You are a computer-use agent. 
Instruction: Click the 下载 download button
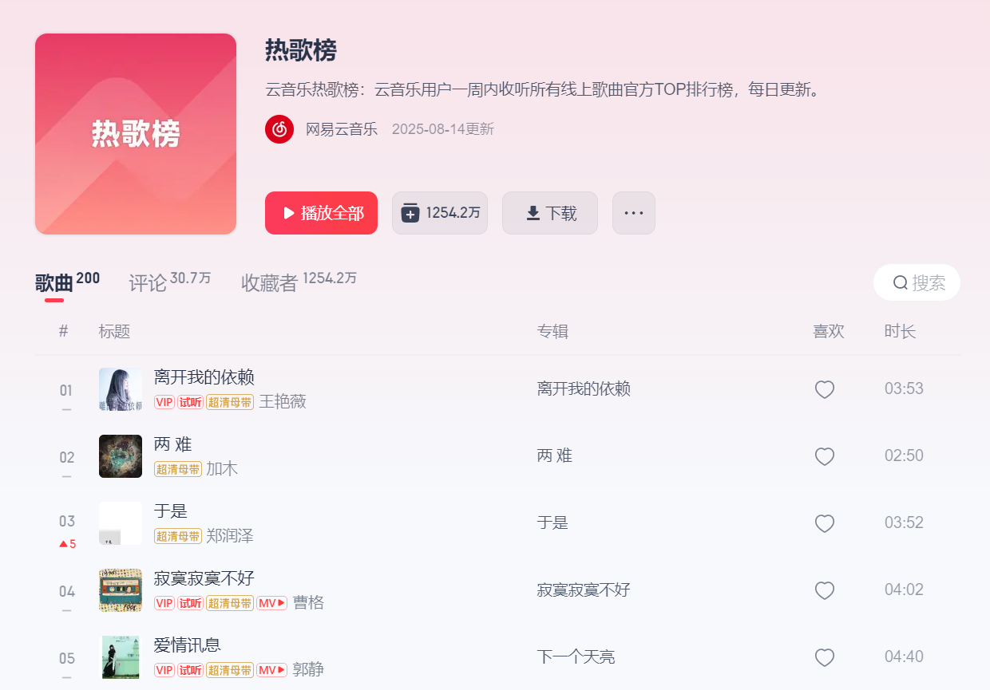(x=550, y=213)
